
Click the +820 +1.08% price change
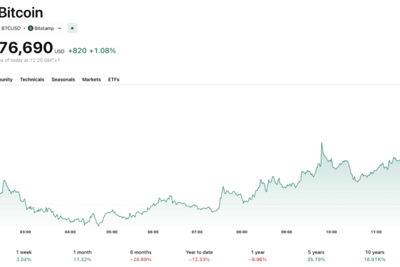(92, 50)
